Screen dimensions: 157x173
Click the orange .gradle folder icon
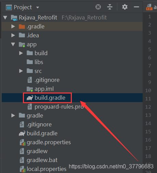coord(22,26)
